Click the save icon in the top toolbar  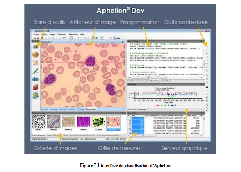click(39, 38)
